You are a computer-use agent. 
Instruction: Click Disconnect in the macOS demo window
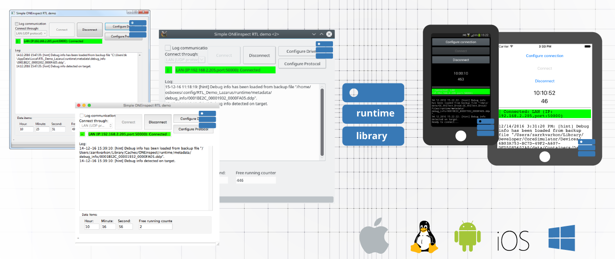[158, 122]
